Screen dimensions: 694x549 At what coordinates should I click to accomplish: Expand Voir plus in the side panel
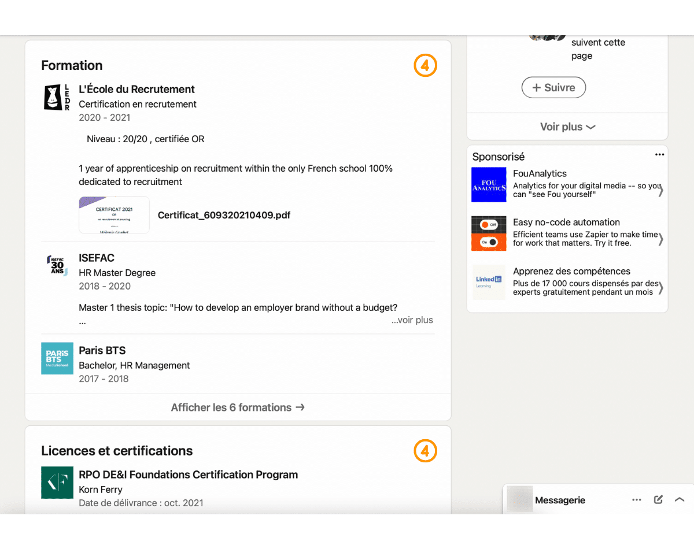tap(567, 127)
